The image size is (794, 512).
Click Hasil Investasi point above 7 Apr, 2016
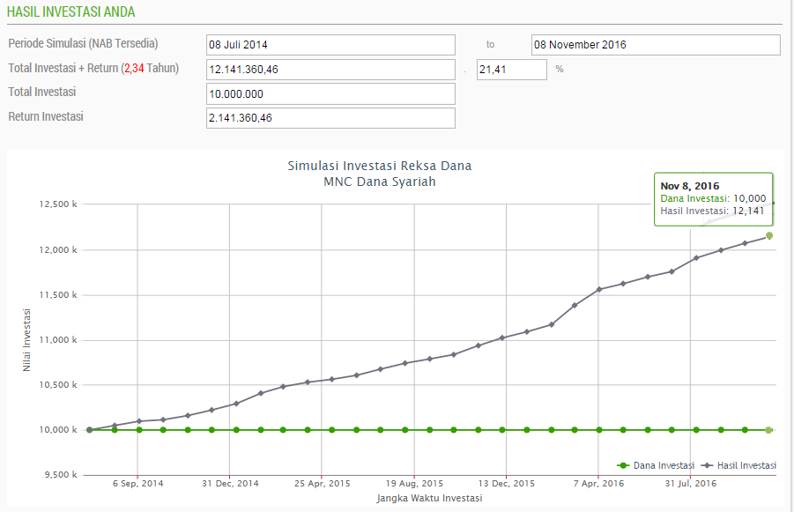(x=599, y=289)
